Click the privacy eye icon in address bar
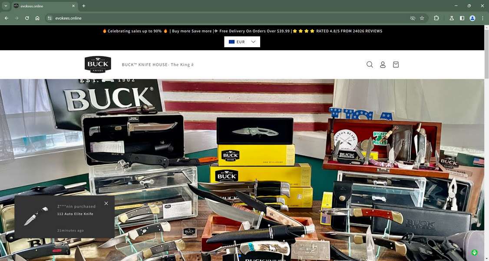Image resolution: width=489 pixels, height=261 pixels. (412, 18)
